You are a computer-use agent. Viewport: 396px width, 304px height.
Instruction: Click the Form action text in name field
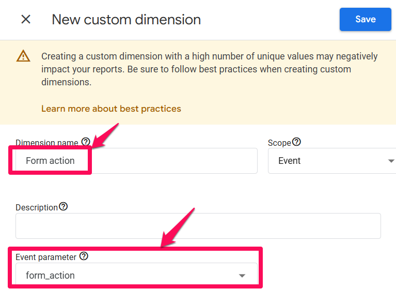point(50,161)
